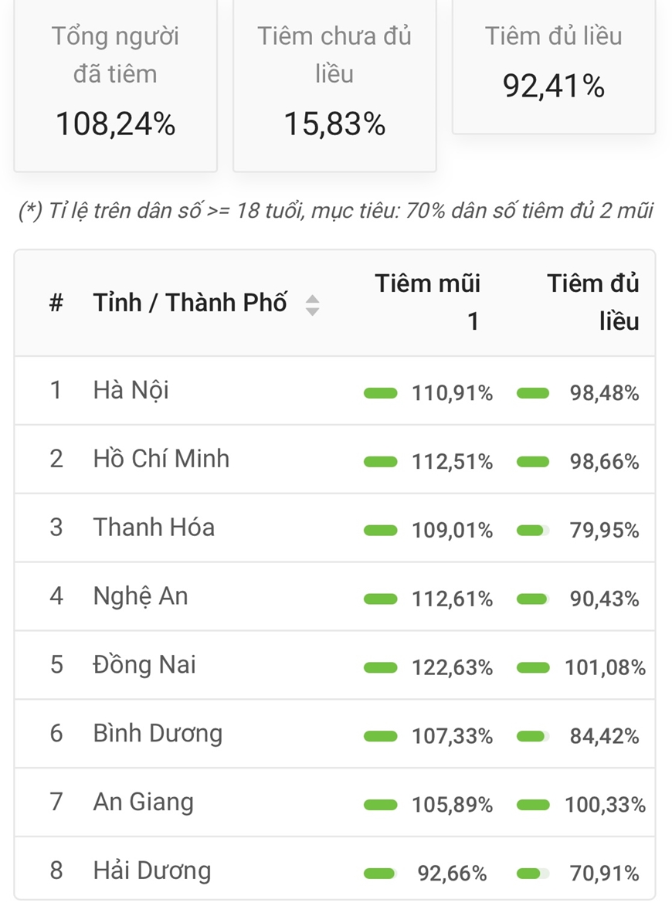Screen dimensions: 672x906
Task: Select the Nghệ An row
Action: pyautogui.click(x=334, y=597)
